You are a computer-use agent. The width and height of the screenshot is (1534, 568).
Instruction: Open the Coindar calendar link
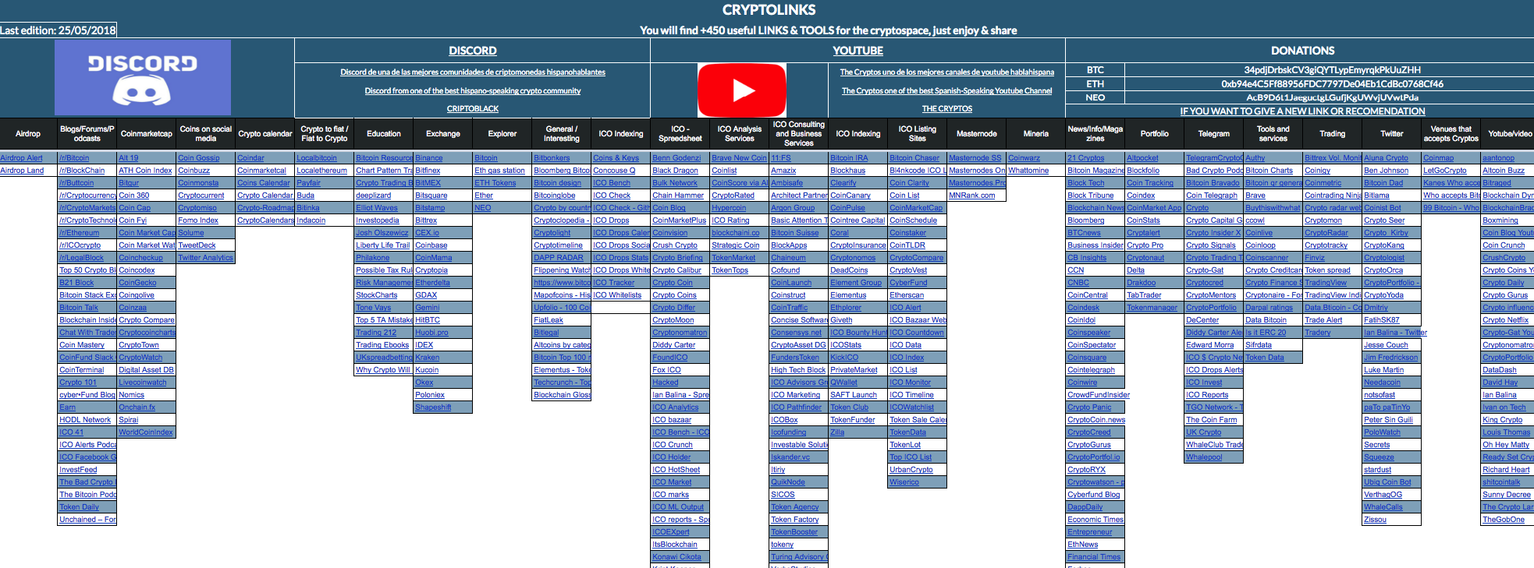click(250, 158)
